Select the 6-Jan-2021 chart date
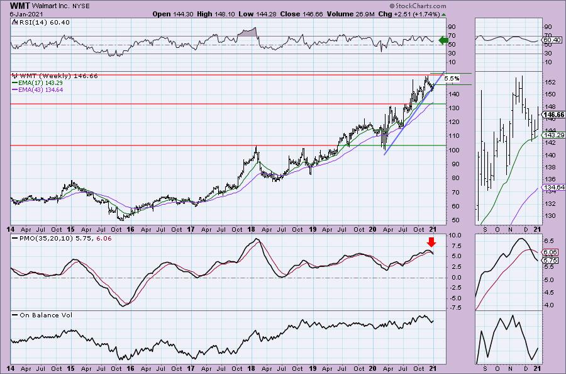This screenshot has width=566, height=374. point(26,14)
